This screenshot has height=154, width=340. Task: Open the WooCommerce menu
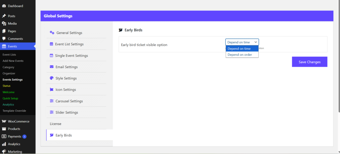click(x=18, y=121)
